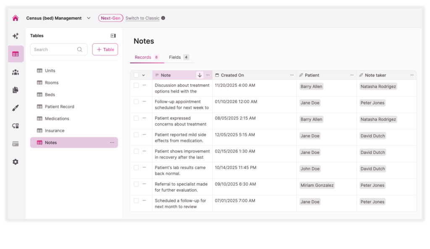This screenshot has width=430, height=249.
Task: Click the home icon at top left
Action: coord(16,18)
